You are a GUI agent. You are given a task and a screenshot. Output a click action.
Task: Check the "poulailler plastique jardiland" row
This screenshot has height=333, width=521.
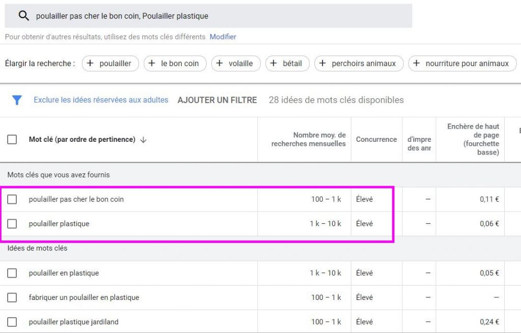click(12, 322)
